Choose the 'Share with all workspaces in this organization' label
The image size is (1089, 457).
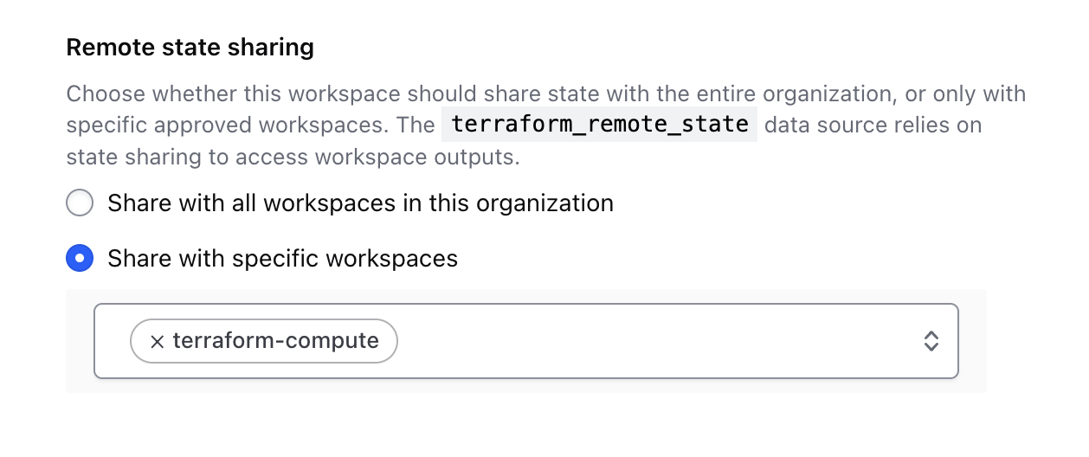click(360, 203)
